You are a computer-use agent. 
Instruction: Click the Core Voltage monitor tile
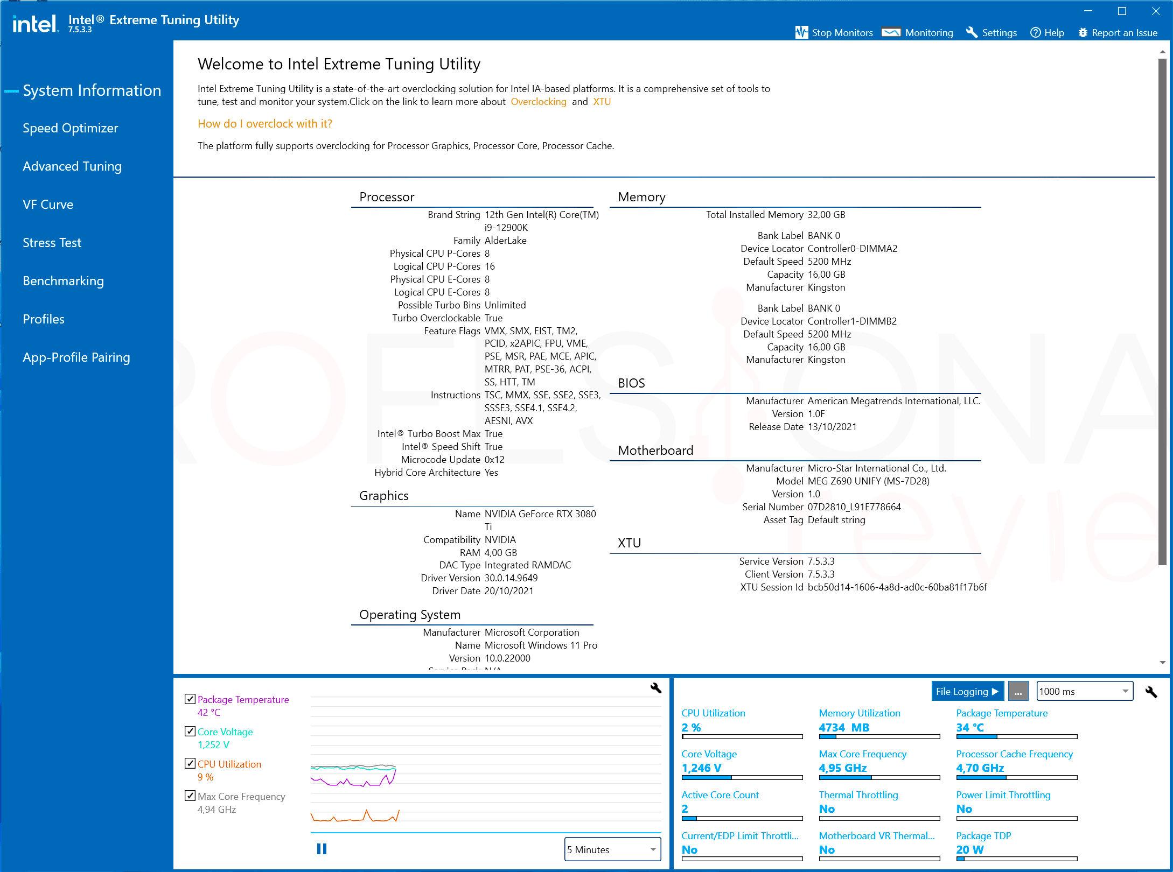click(742, 764)
